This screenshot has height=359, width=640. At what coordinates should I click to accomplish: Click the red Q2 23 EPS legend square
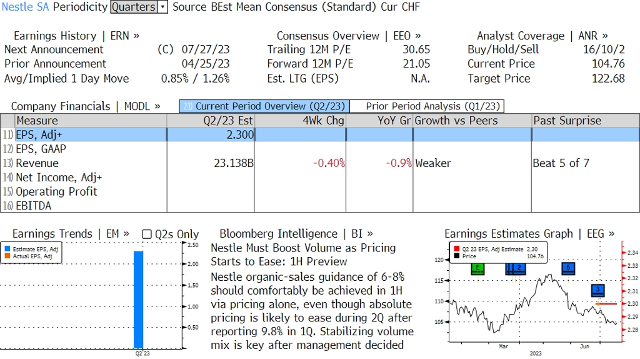pos(456,249)
